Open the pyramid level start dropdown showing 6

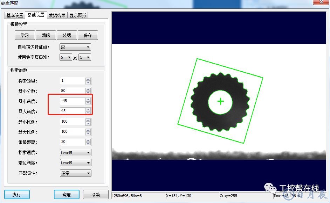(x=66, y=57)
